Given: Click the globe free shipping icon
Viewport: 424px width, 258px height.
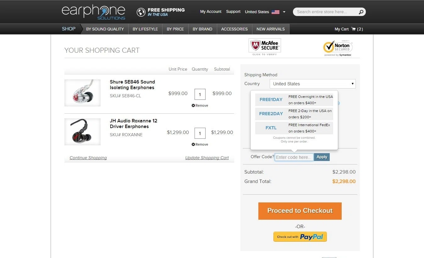Looking at the screenshot, I should pyautogui.click(x=141, y=12).
